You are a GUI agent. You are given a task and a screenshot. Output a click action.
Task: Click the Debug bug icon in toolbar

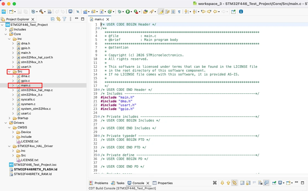(119, 12)
